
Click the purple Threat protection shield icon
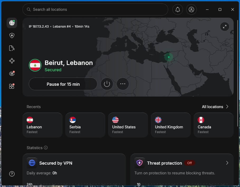139,163
